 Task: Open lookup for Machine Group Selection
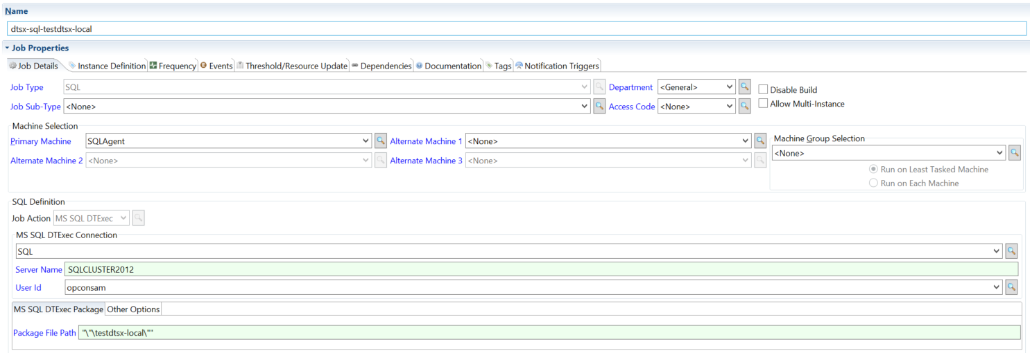point(1014,153)
